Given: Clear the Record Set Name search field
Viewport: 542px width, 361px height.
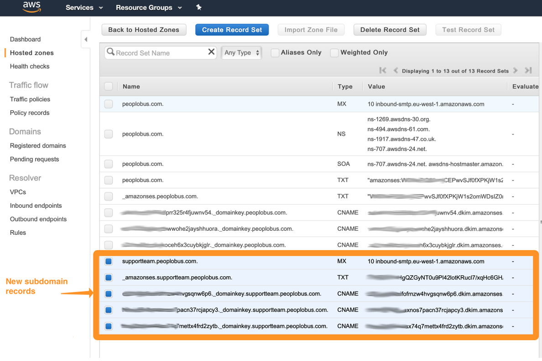Looking at the screenshot, I should point(211,52).
